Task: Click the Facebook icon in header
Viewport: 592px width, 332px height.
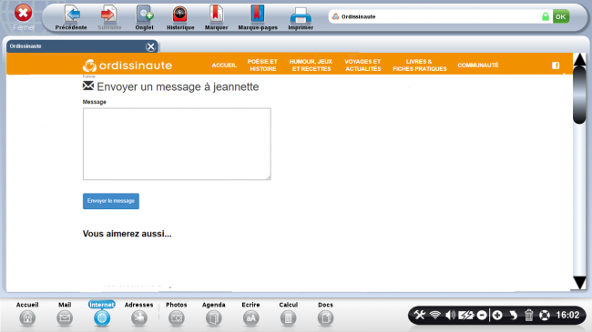Action: tap(556, 65)
